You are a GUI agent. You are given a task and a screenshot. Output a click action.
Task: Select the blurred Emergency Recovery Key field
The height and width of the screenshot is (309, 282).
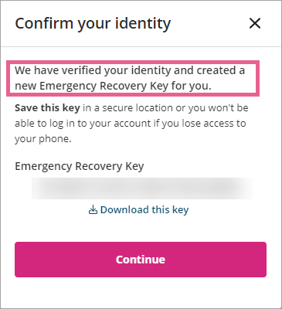click(x=142, y=188)
